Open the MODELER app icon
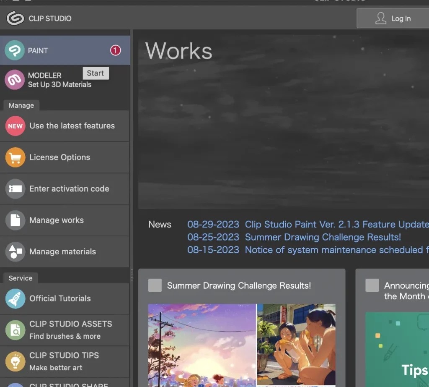429x387 pixels. pyautogui.click(x=15, y=80)
